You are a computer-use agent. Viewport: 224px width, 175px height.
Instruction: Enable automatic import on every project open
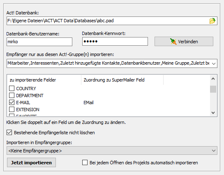point(85,163)
